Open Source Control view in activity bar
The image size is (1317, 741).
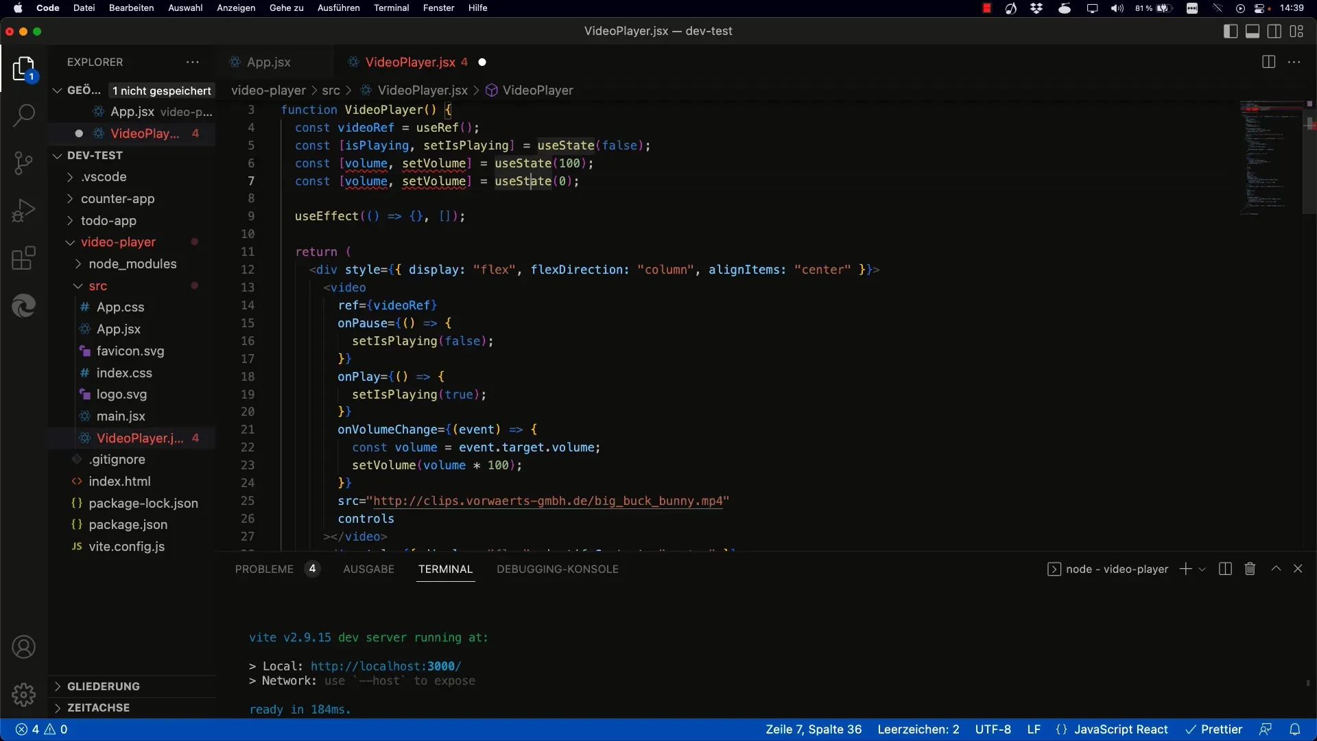point(24,163)
